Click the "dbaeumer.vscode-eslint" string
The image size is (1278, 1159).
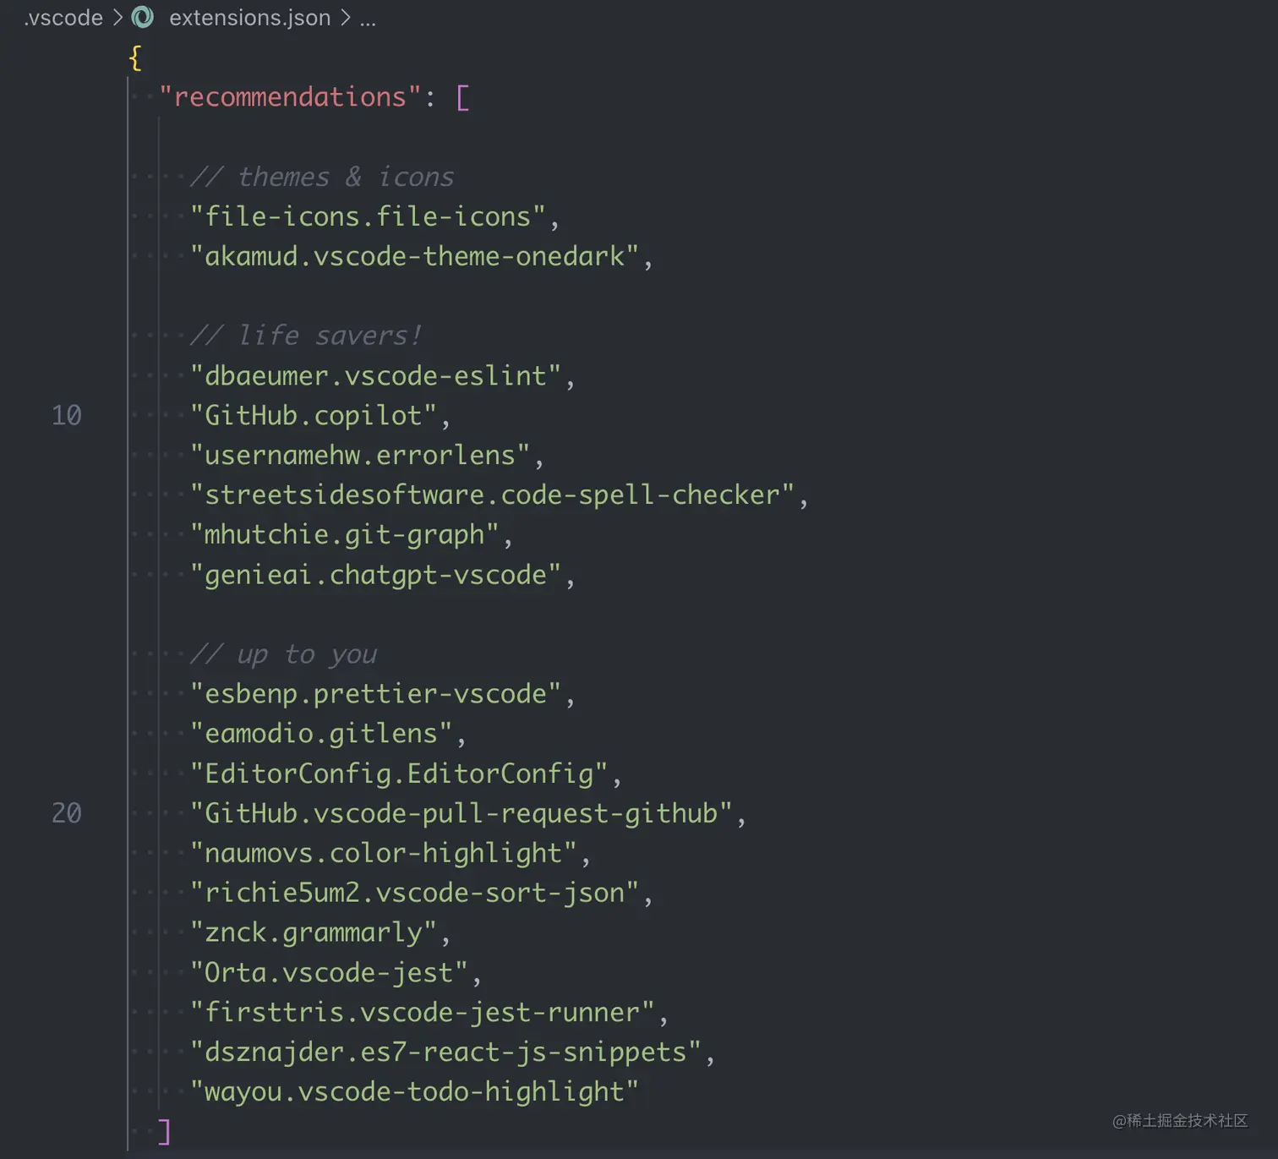375,375
